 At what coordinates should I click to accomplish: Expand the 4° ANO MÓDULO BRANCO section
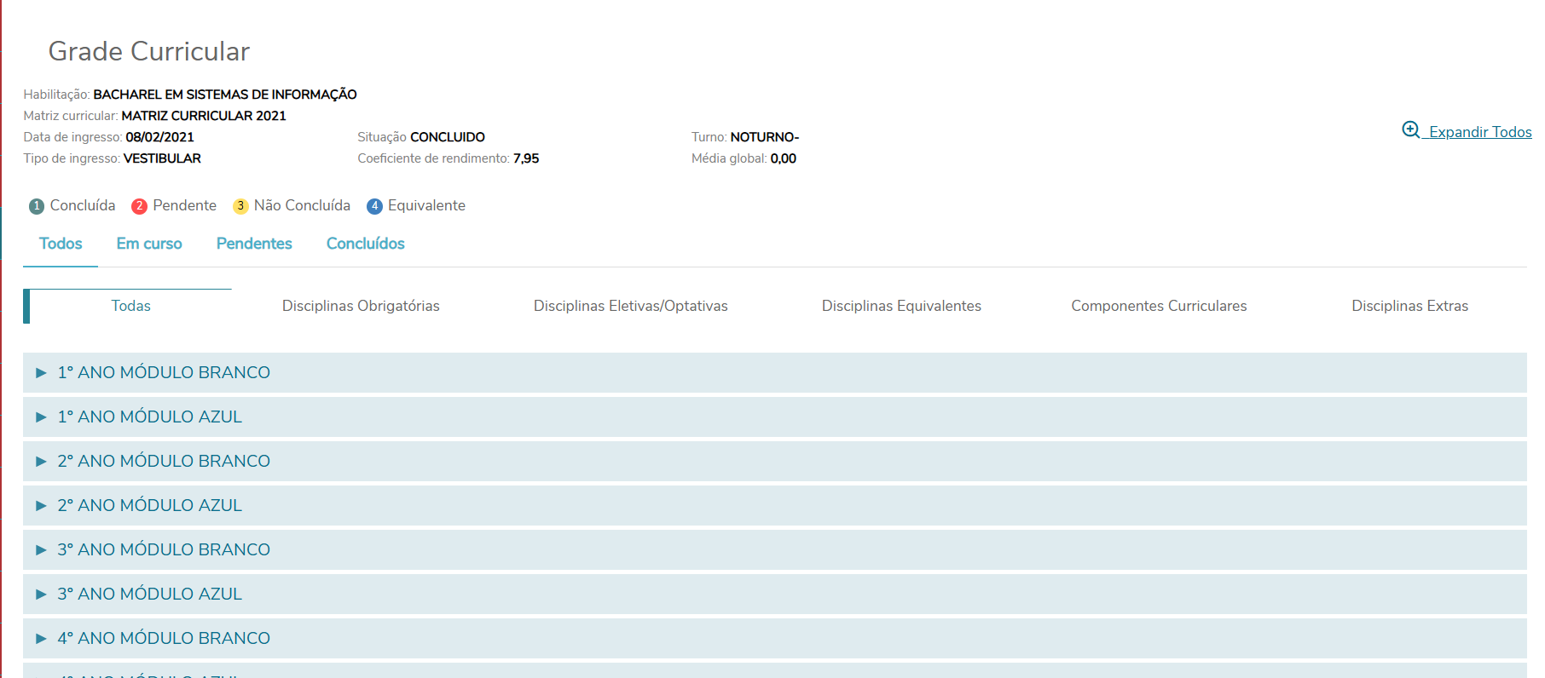pyautogui.click(x=164, y=638)
